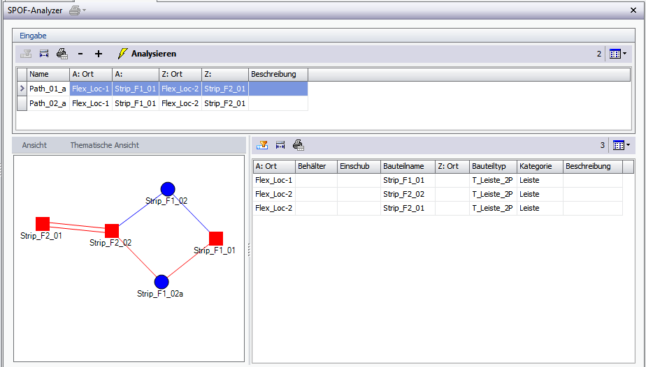Click the Kategorie column header
The image size is (646, 367).
tap(540, 167)
